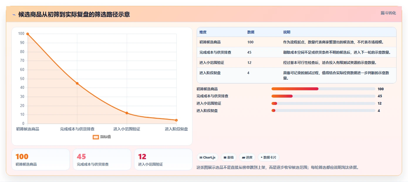Click the 进入小范围验证 progress bar
The width and height of the screenshot is (408, 182).
(x=323, y=103)
